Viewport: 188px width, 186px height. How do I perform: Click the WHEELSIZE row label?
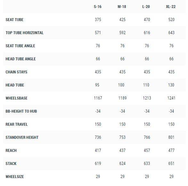pyautogui.click(x=15, y=177)
